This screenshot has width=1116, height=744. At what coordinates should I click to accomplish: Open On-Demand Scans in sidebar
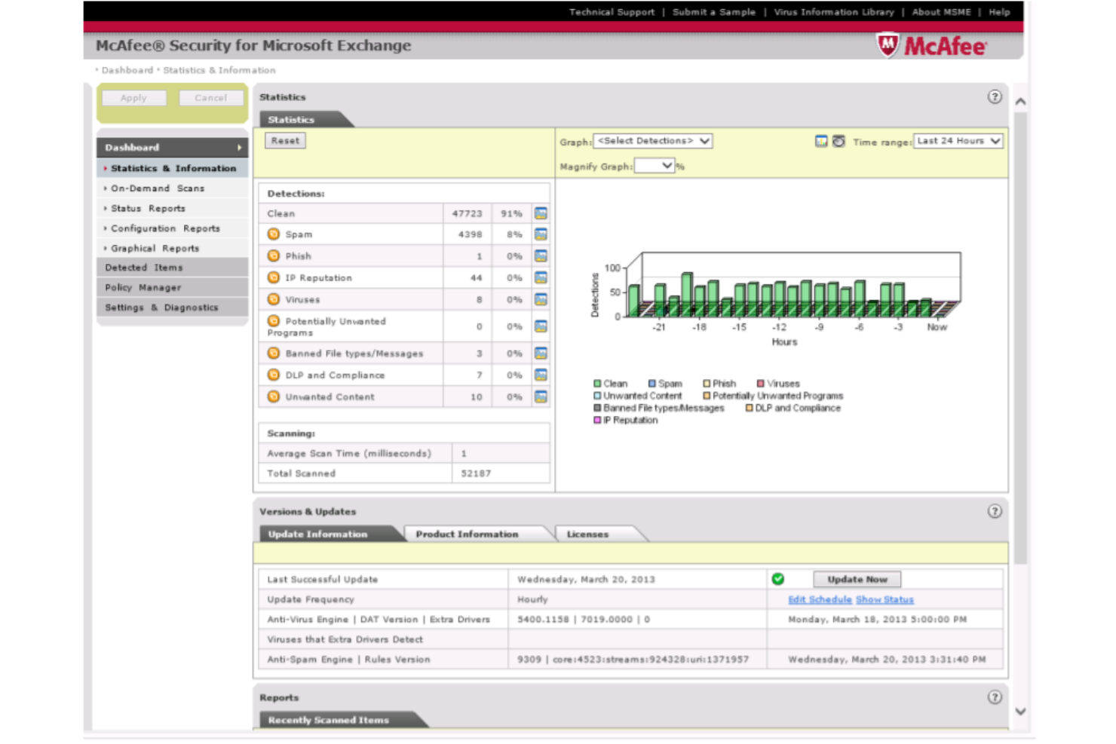[x=173, y=188]
